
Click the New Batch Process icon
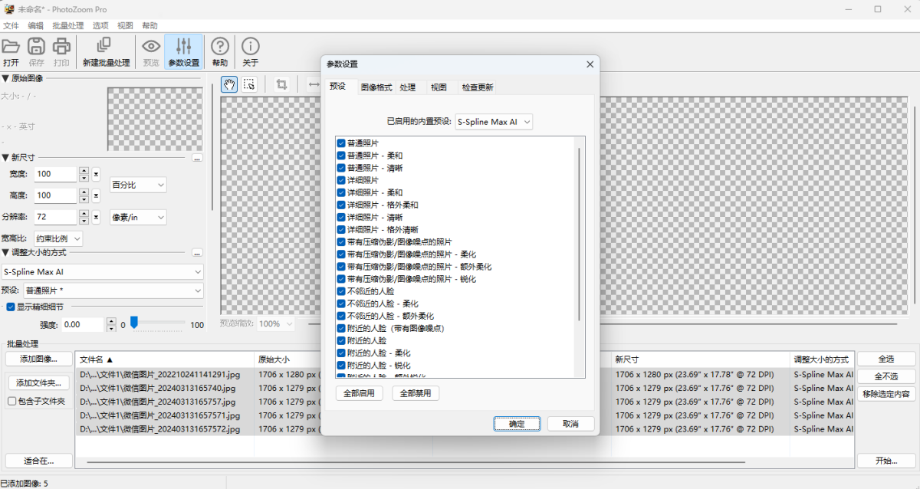[106, 47]
